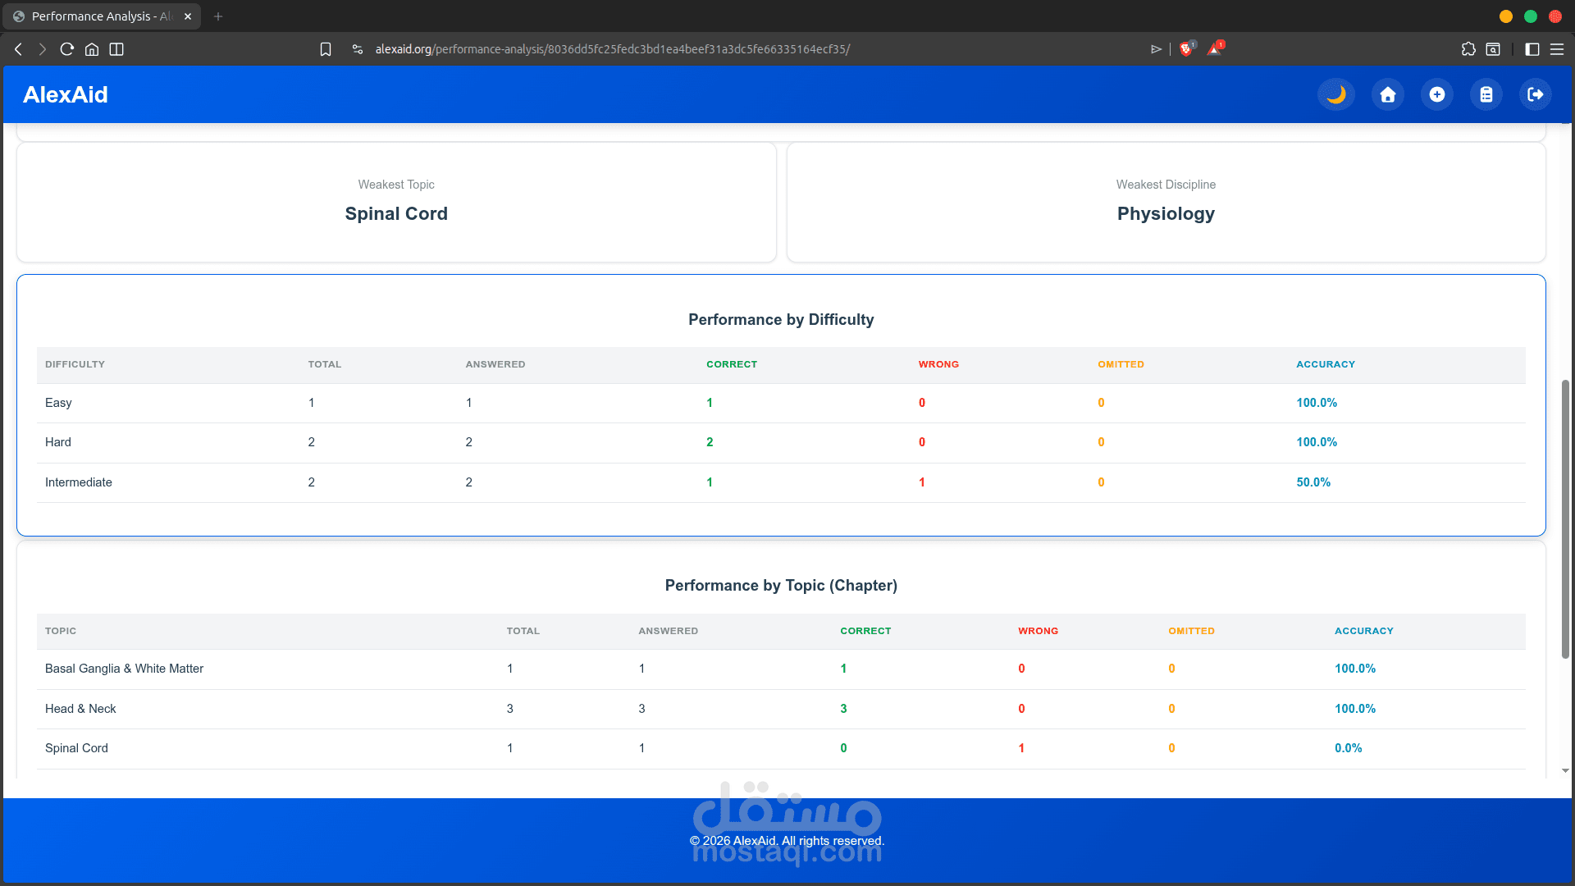Toggle split view icon near home button
Image resolution: width=1575 pixels, height=886 pixels.
pyautogui.click(x=116, y=49)
